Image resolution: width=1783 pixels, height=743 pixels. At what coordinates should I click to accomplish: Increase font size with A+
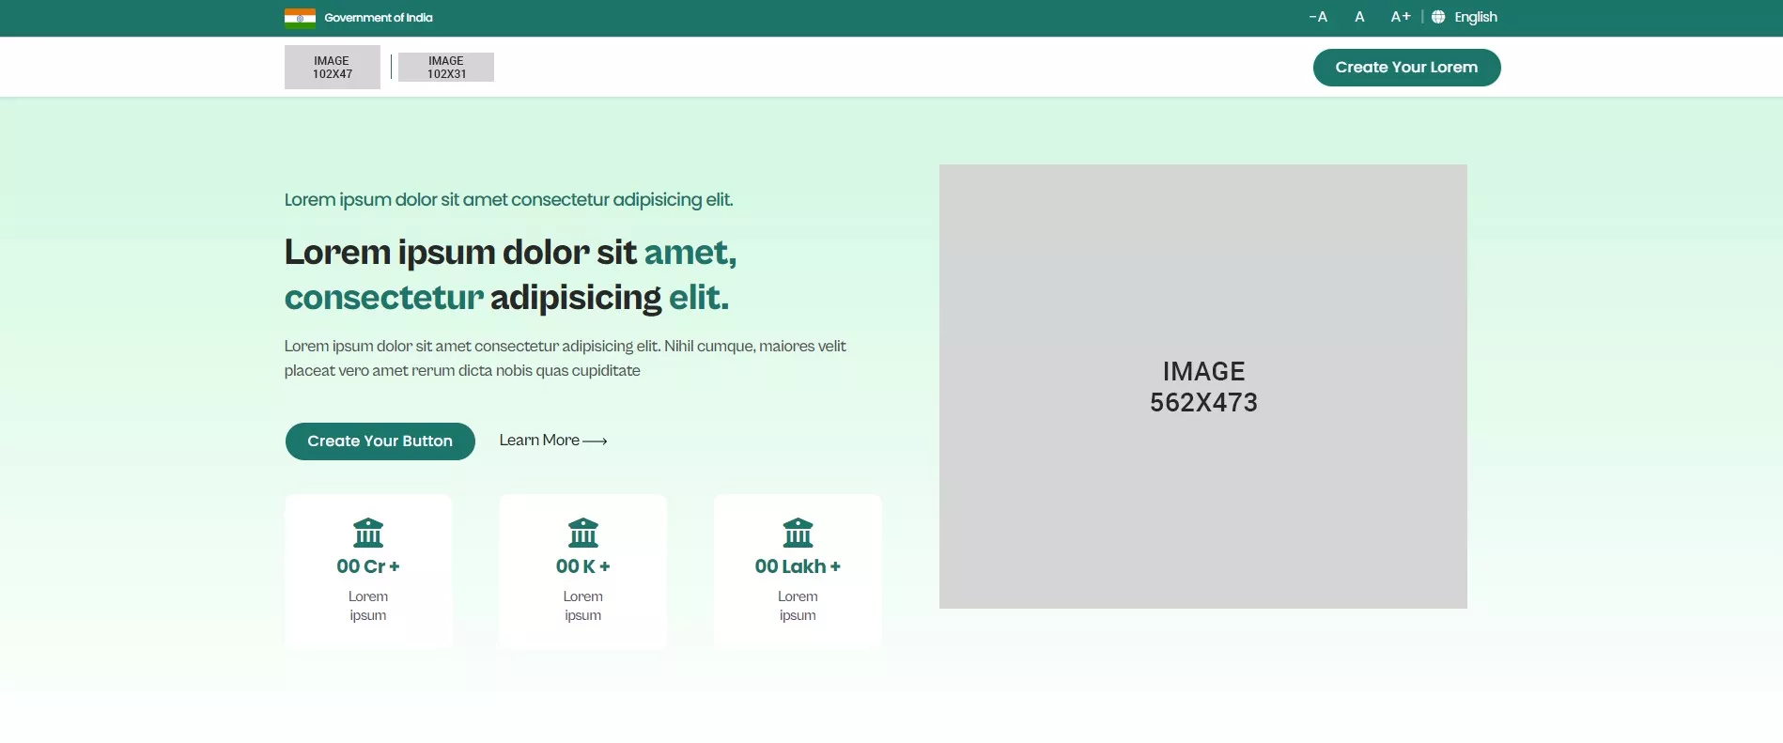click(x=1401, y=17)
